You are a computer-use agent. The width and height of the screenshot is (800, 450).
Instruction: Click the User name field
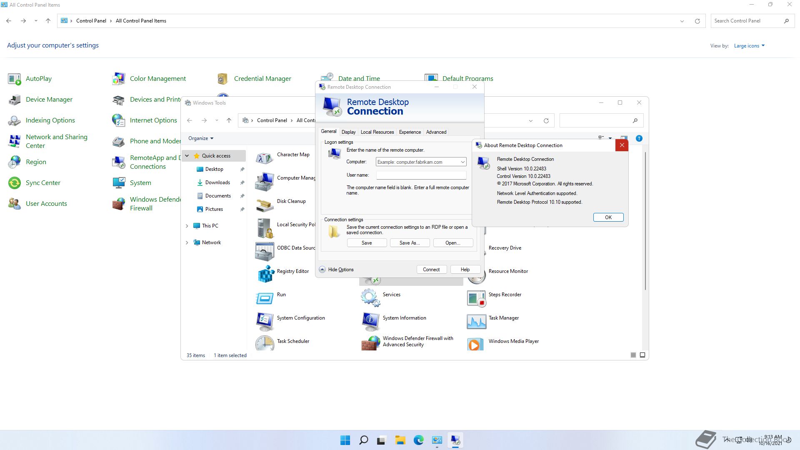pyautogui.click(x=421, y=175)
